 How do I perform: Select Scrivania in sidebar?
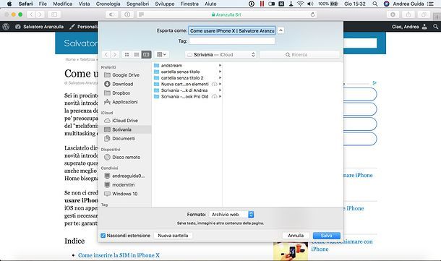126,129
